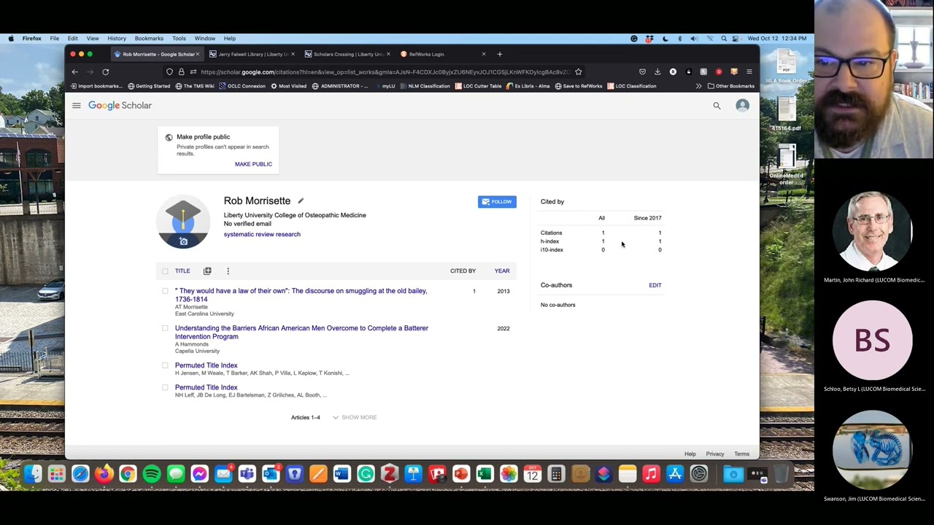Viewport: 934px width, 525px height.
Task: Open the account avatar in the header
Action: coord(742,106)
